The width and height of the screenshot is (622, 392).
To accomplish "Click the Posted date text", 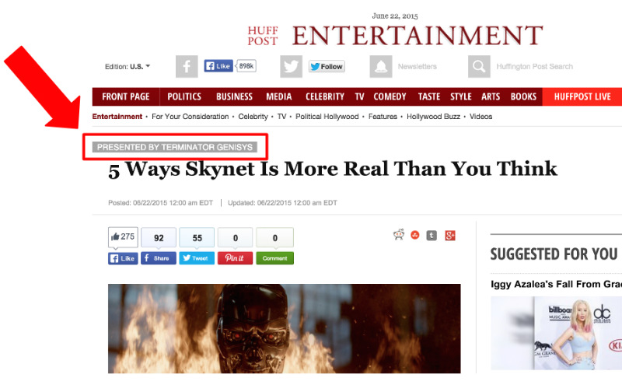I will click(161, 203).
